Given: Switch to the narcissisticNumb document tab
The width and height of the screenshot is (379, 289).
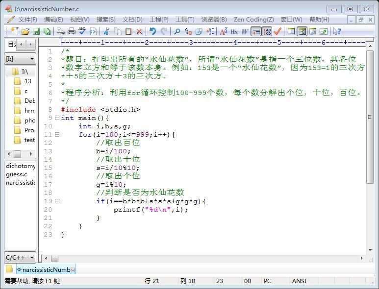Looking at the screenshot, I should pos(46,270).
